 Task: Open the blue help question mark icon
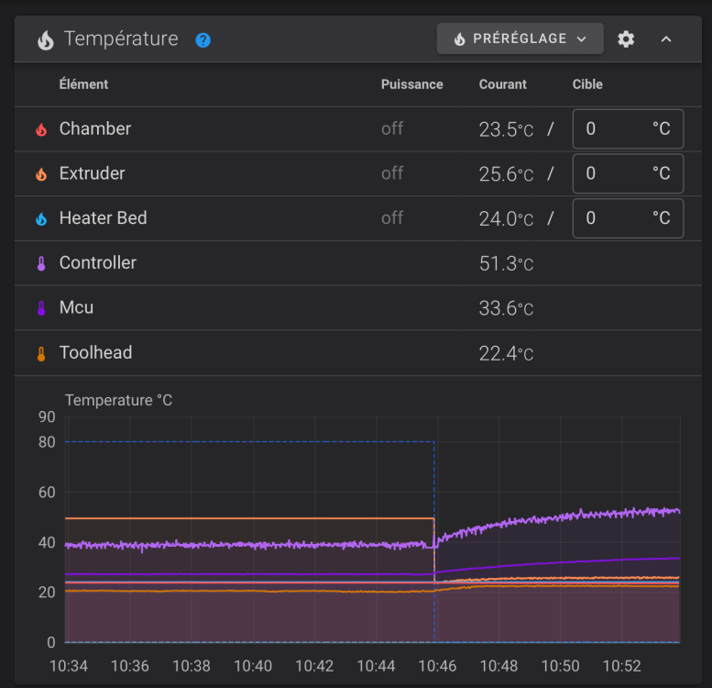click(x=203, y=39)
